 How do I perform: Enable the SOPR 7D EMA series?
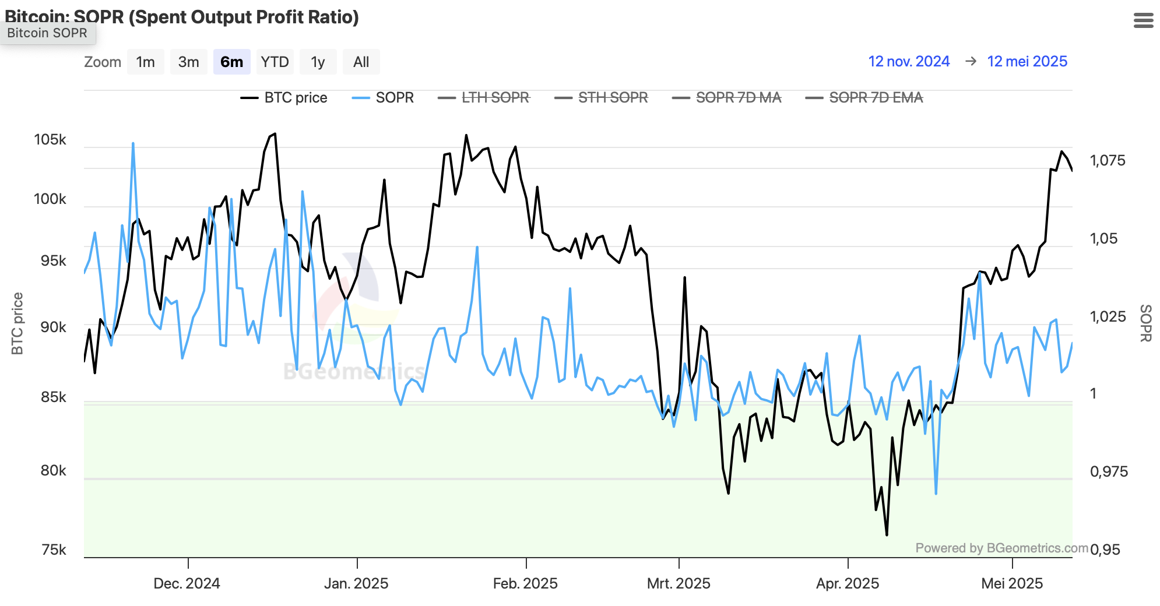tap(876, 98)
